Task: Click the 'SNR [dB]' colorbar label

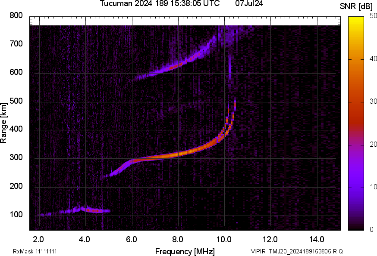Action: pos(356,6)
